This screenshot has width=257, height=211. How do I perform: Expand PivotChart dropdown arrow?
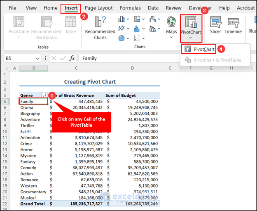pyautogui.click(x=190, y=38)
